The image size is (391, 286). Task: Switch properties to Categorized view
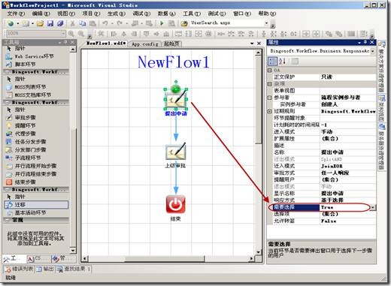(272, 61)
